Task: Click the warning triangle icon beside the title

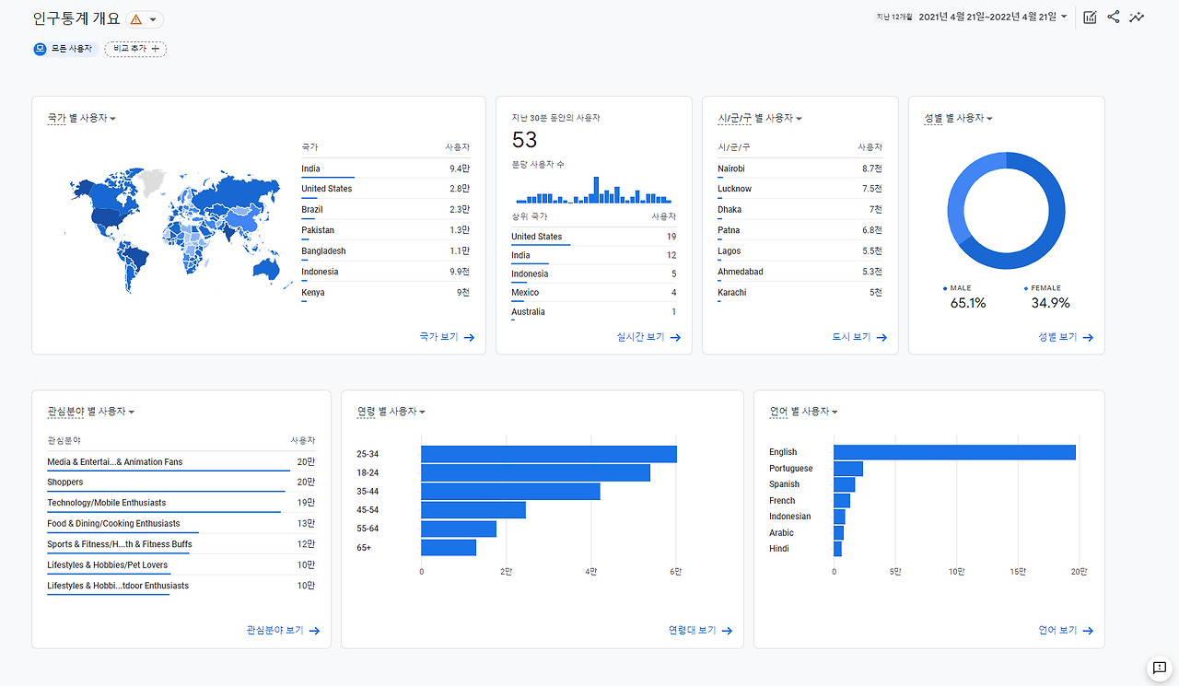Action: tap(136, 19)
